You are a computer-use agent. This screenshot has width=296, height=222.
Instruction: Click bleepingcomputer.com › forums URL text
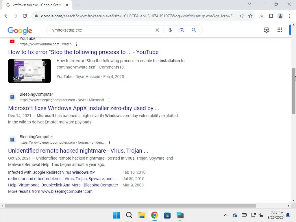point(62,143)
